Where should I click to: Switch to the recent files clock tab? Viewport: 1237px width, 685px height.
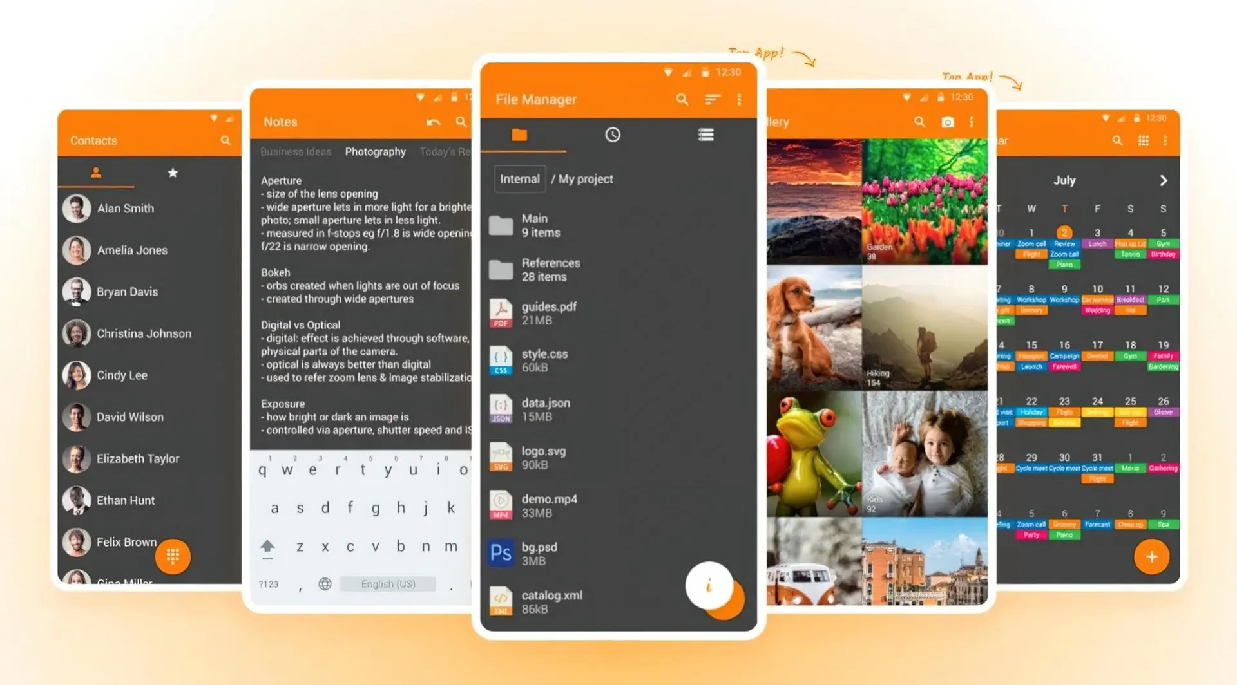pos(613,135)
